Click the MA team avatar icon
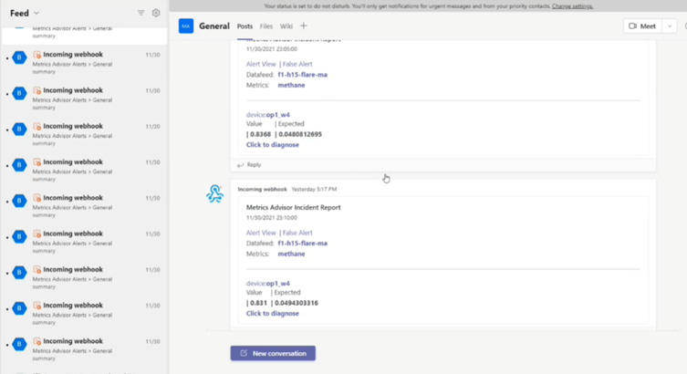Screen dimensions: 687x374 186,26
